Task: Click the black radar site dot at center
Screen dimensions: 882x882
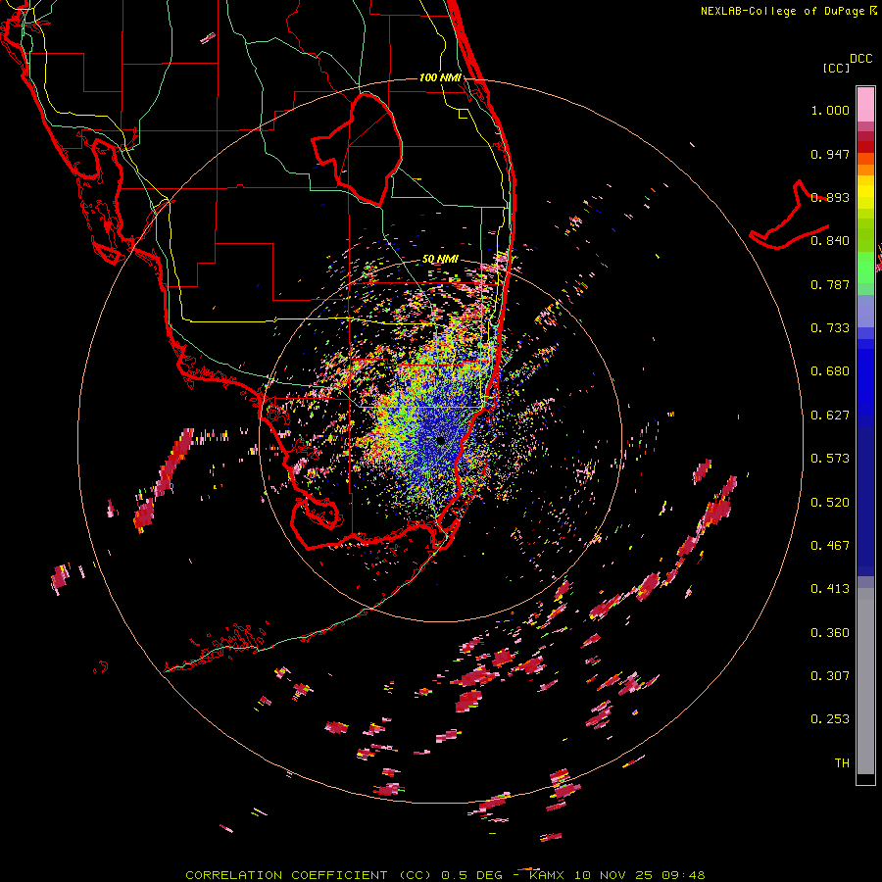Action: 440,440
